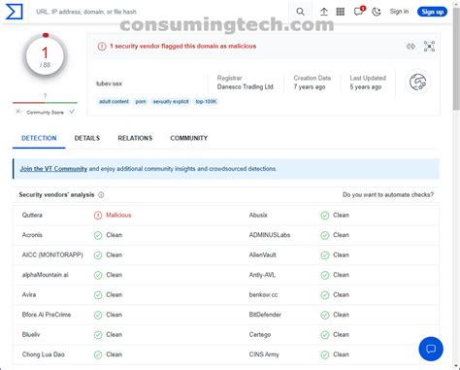Click Clean check icon in Bfore.Ai PreCrime row
The width and height of the screenshot is (460, 370).
pos(98,315)
